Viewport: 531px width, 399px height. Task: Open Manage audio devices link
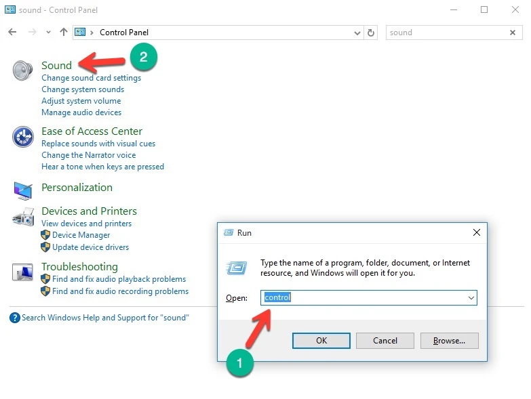coord(81,112)
